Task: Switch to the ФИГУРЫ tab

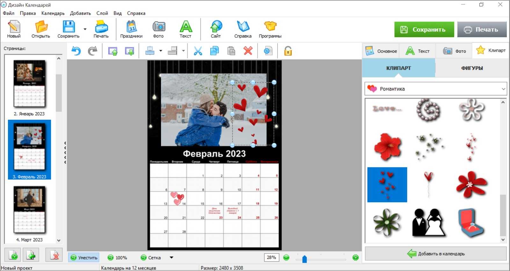Action: (472, 68)
